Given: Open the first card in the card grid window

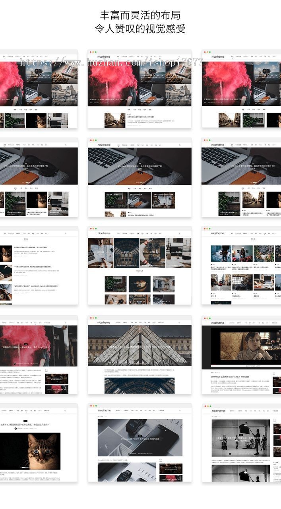Looking at the screenshot, I should pyautogui.click(x=221, y=253).
